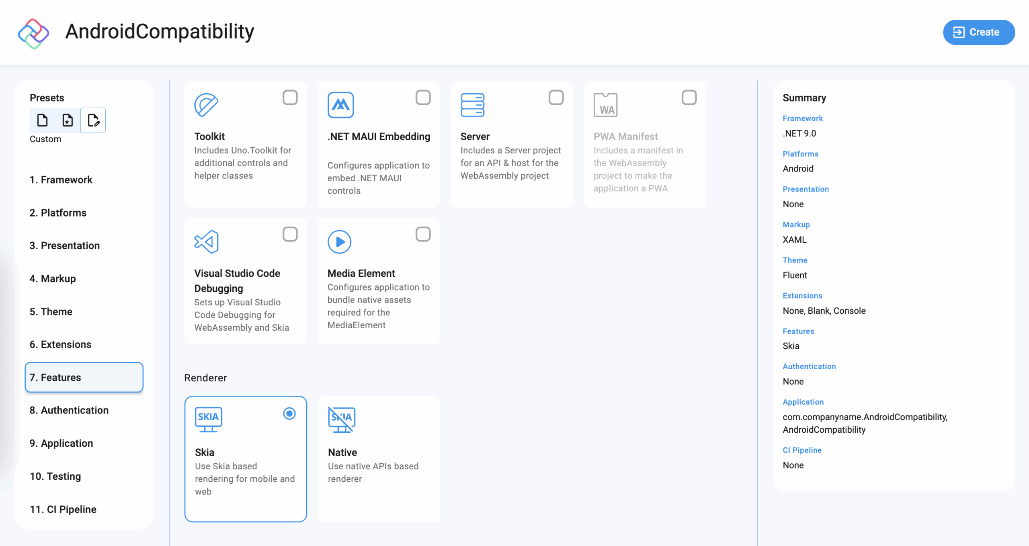This screenshot has height=546, width=1029.
Task: Click the Custom preset label
Action: click(45, 139)
